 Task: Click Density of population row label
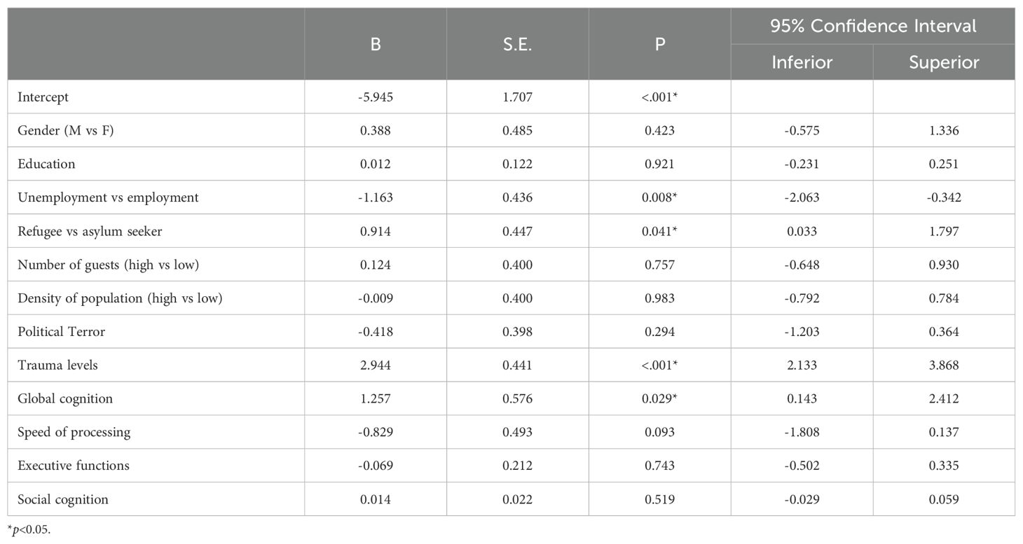point(121,298)
